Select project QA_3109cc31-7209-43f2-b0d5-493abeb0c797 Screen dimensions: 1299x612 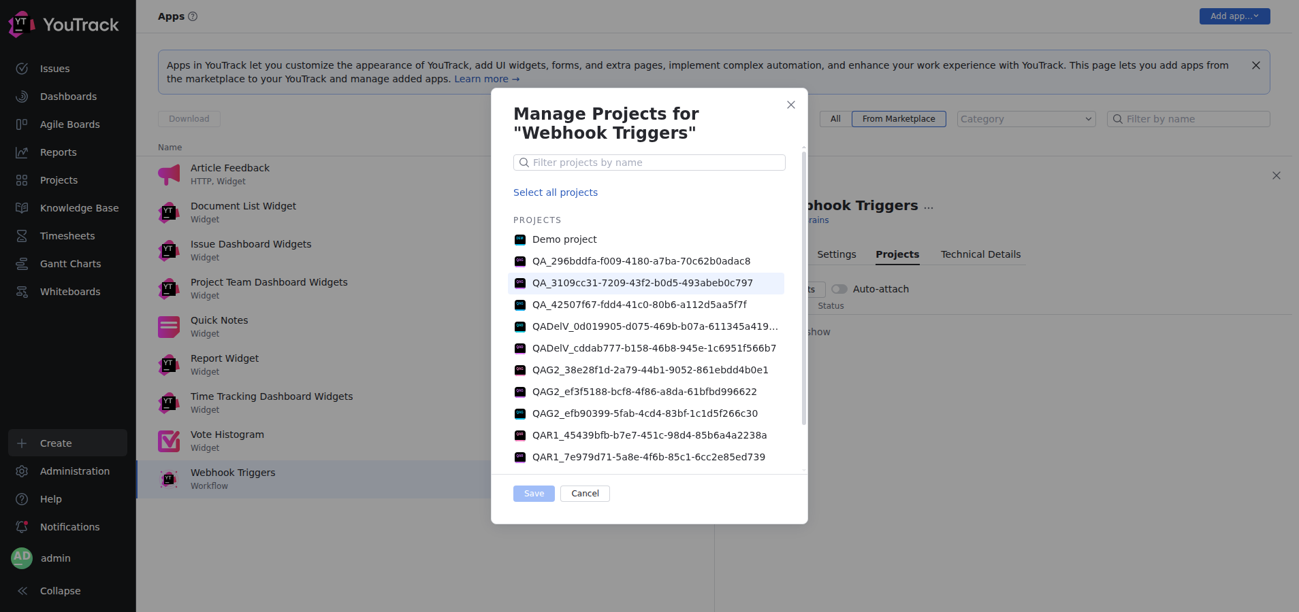(x=646, y=283)
